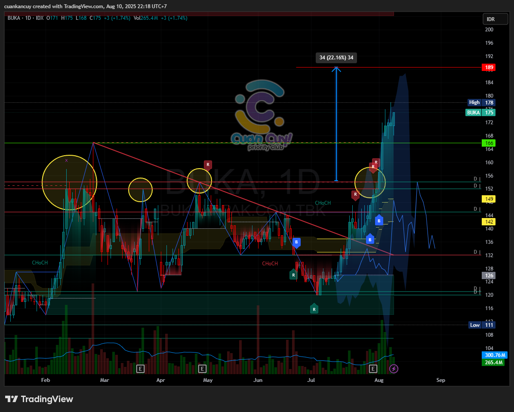Click the May label on time axis
514x412 pixels.
coord(208,380)
